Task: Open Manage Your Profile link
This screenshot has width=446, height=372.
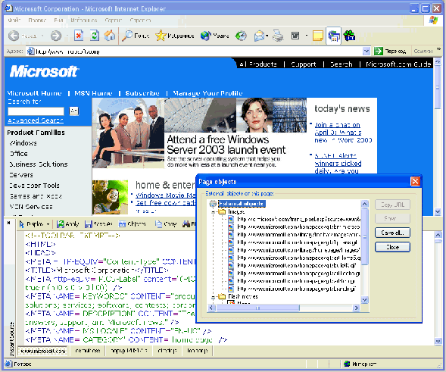Action: click(207, 93)
